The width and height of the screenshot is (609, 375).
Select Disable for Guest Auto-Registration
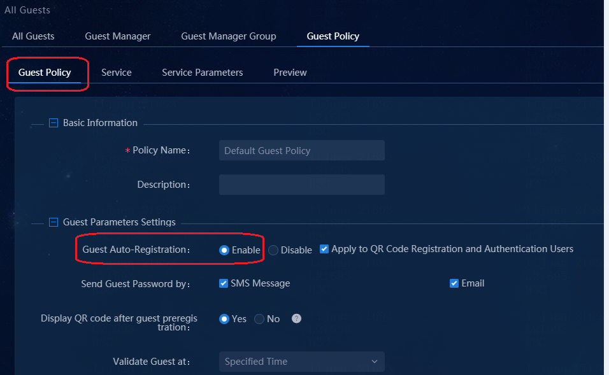pos(273,250)
